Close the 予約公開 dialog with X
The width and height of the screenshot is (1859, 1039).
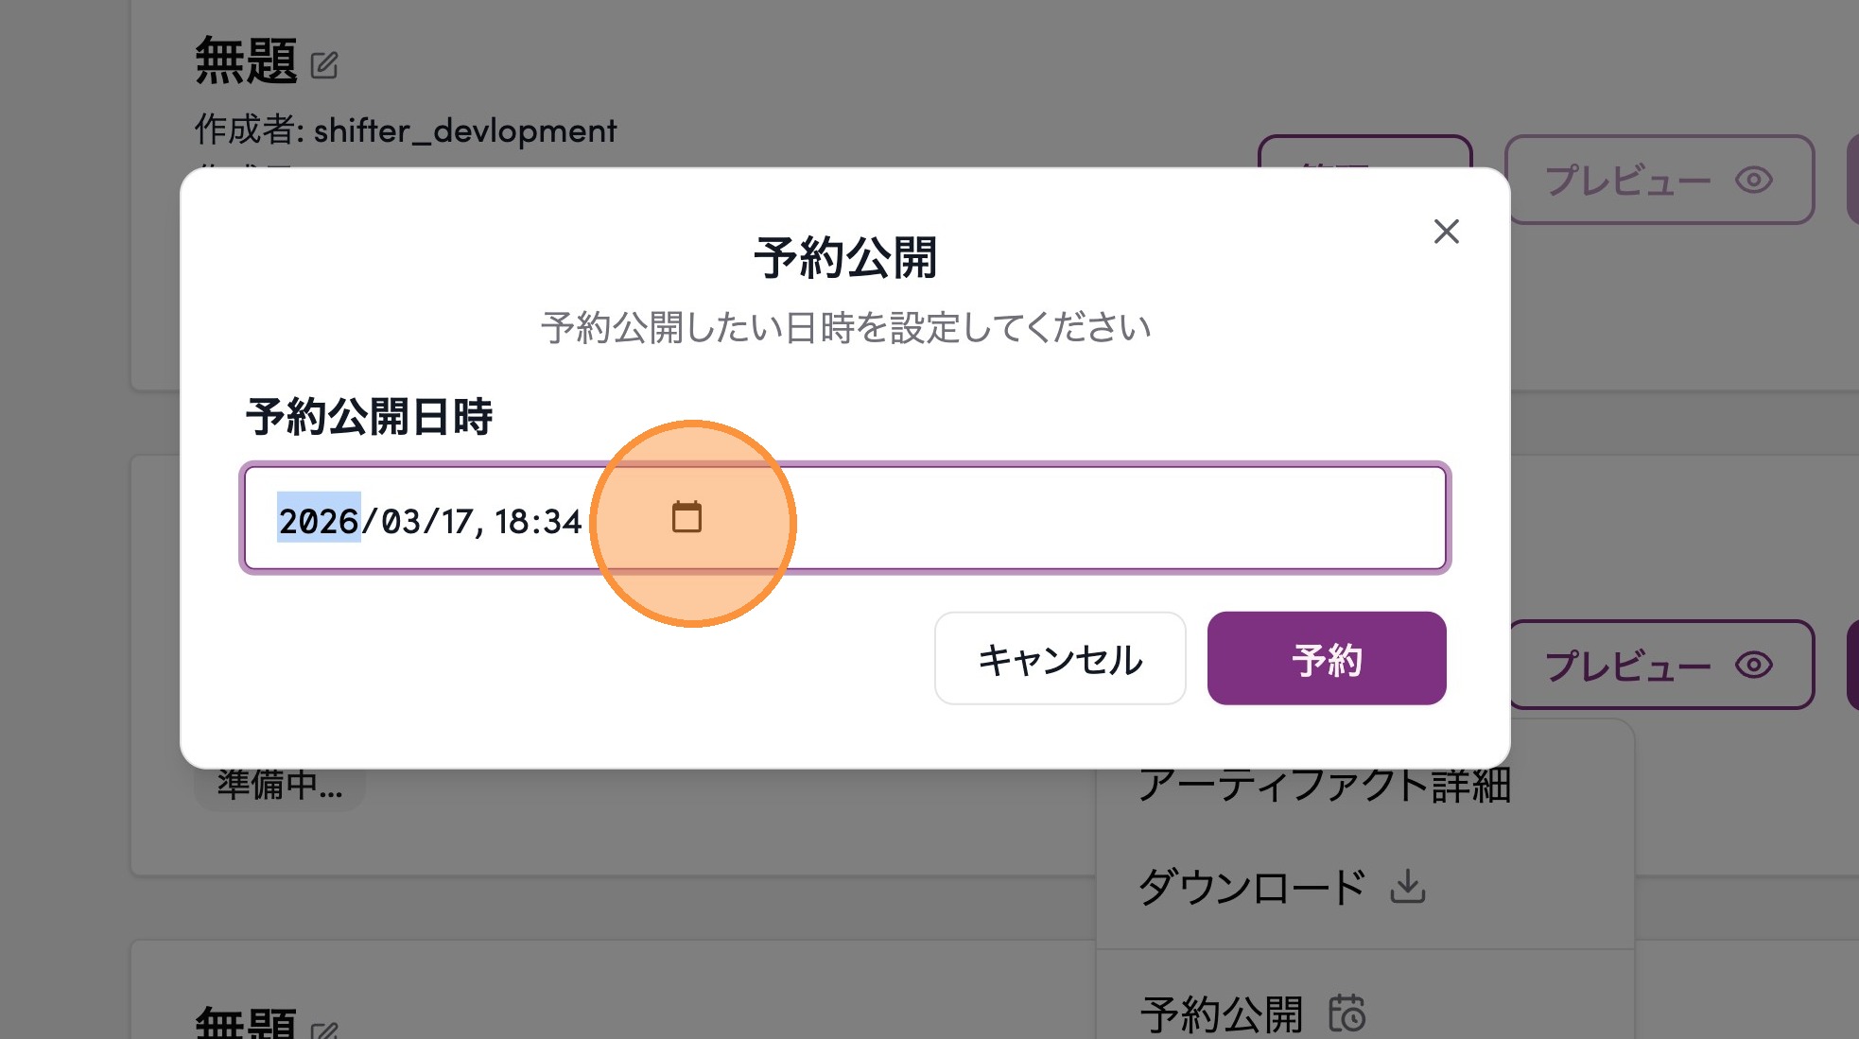tap(1446, 232)
